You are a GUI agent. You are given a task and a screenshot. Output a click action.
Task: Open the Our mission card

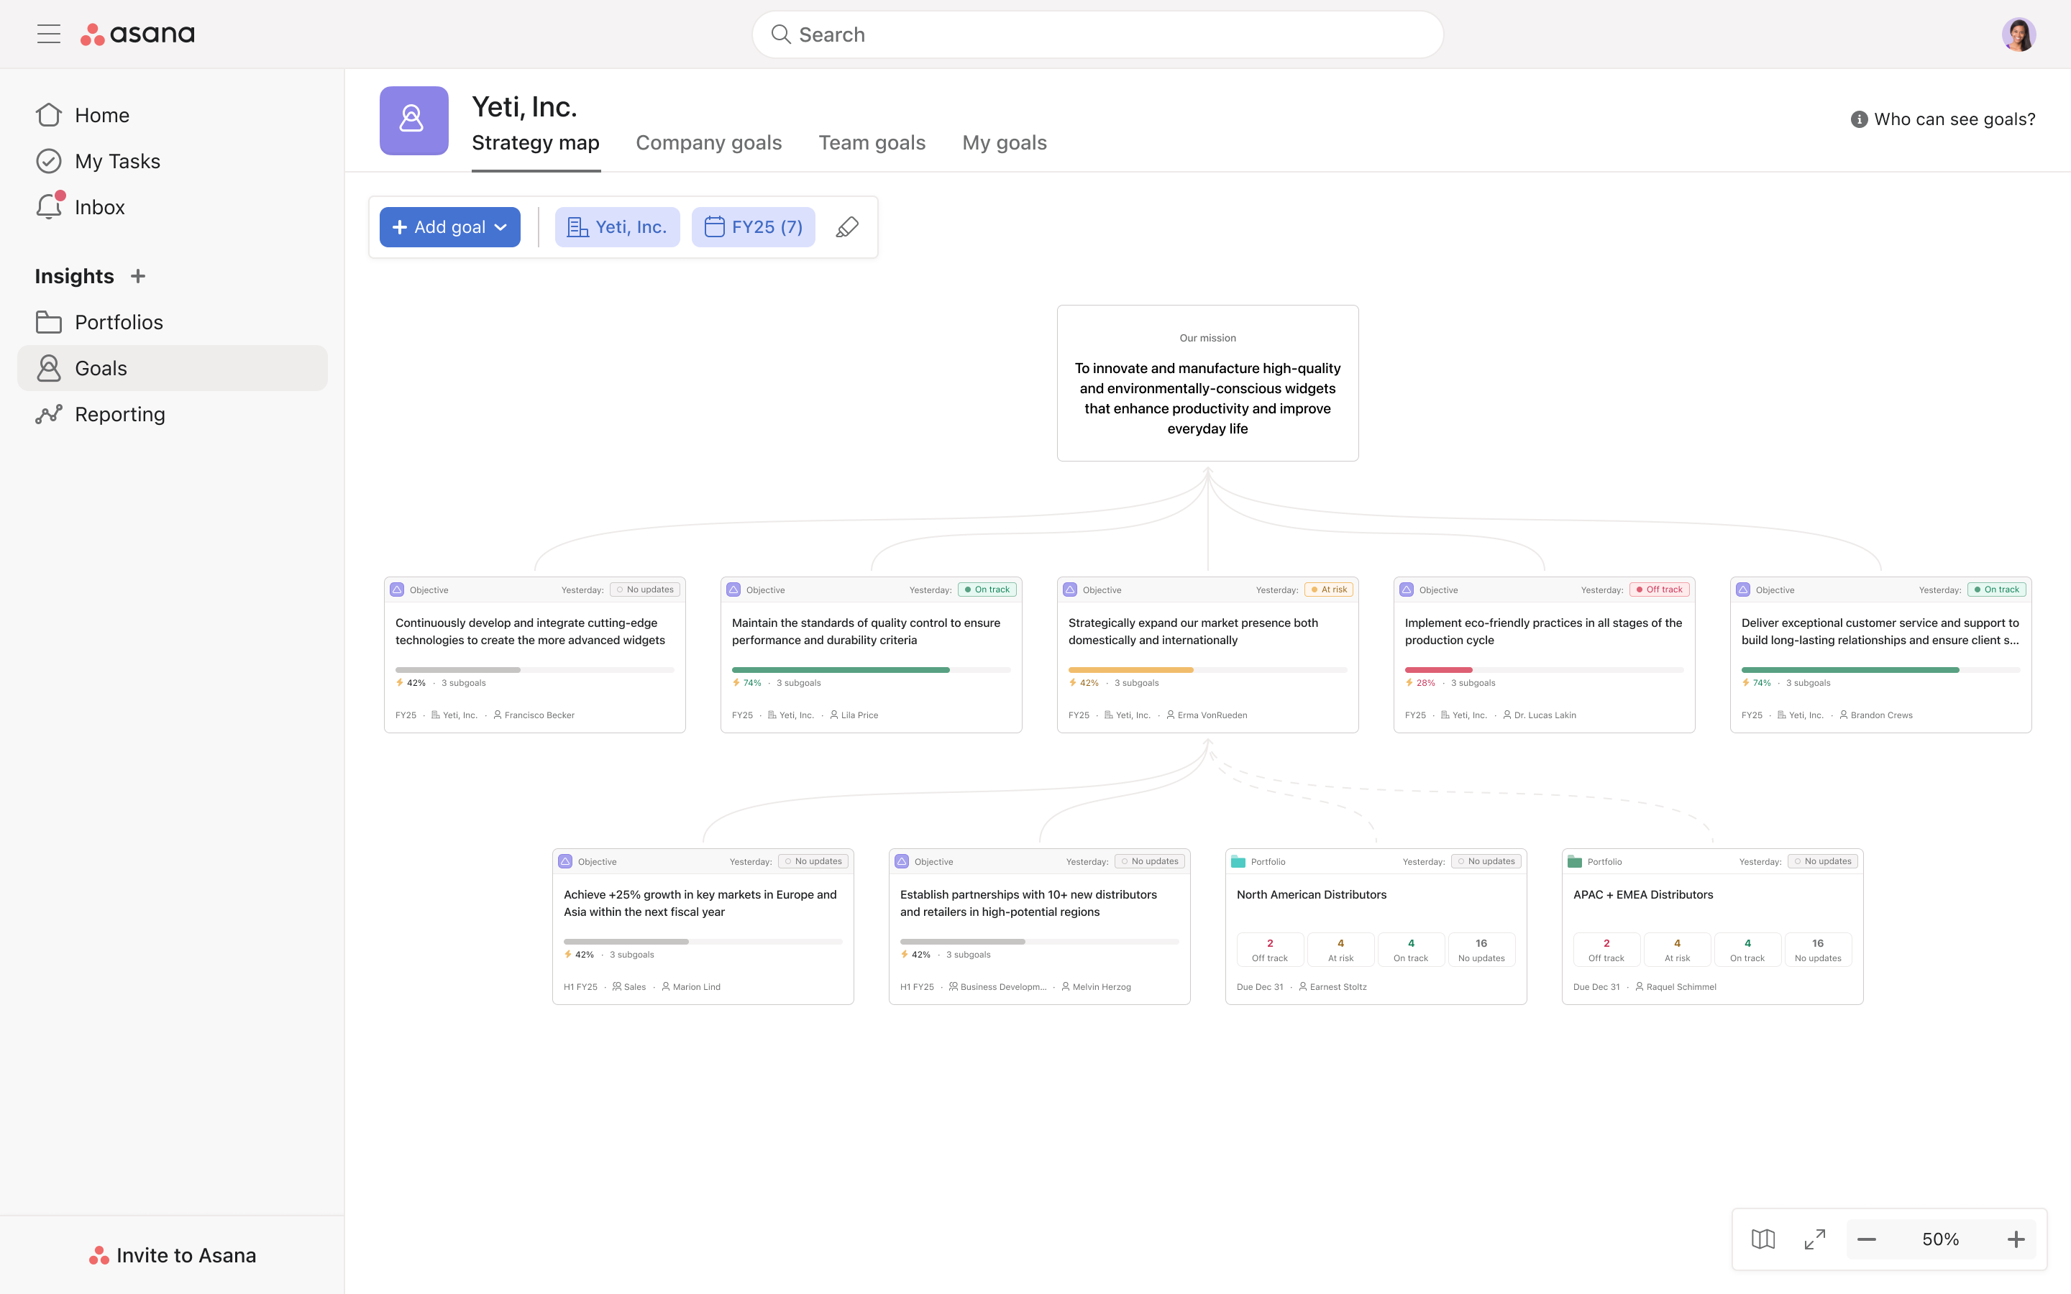click(1207, 383)
